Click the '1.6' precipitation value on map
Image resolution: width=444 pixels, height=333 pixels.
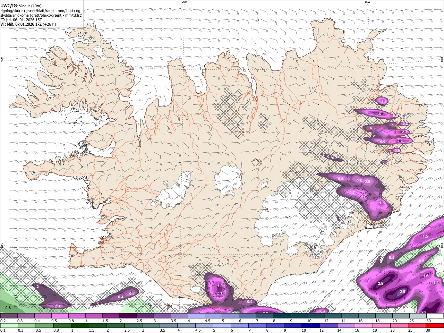pos(426,276)
